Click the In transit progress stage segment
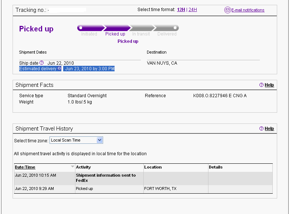Image resolution: width=289 pixels, height=214 pixels. [x=142, y=28]
